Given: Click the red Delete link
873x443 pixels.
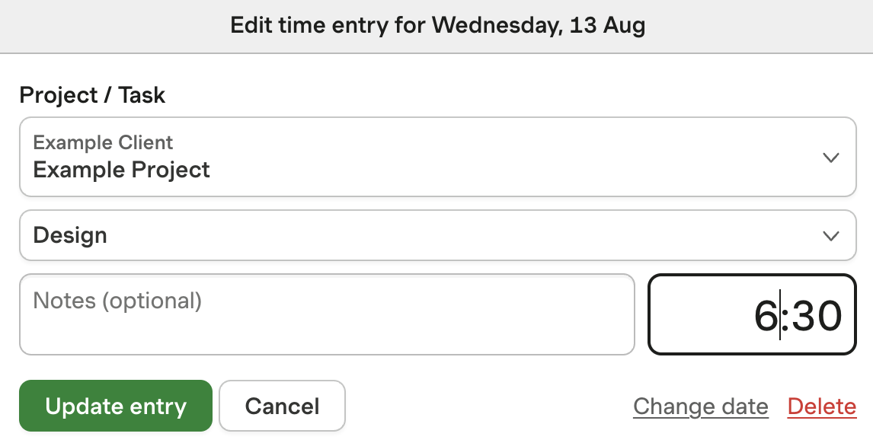Looking at the screenshot, I should (x=822, y=406).
